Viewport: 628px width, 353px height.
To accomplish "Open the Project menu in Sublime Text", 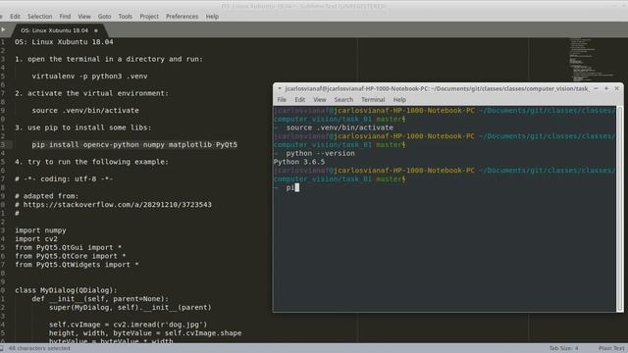I will 149,17.
